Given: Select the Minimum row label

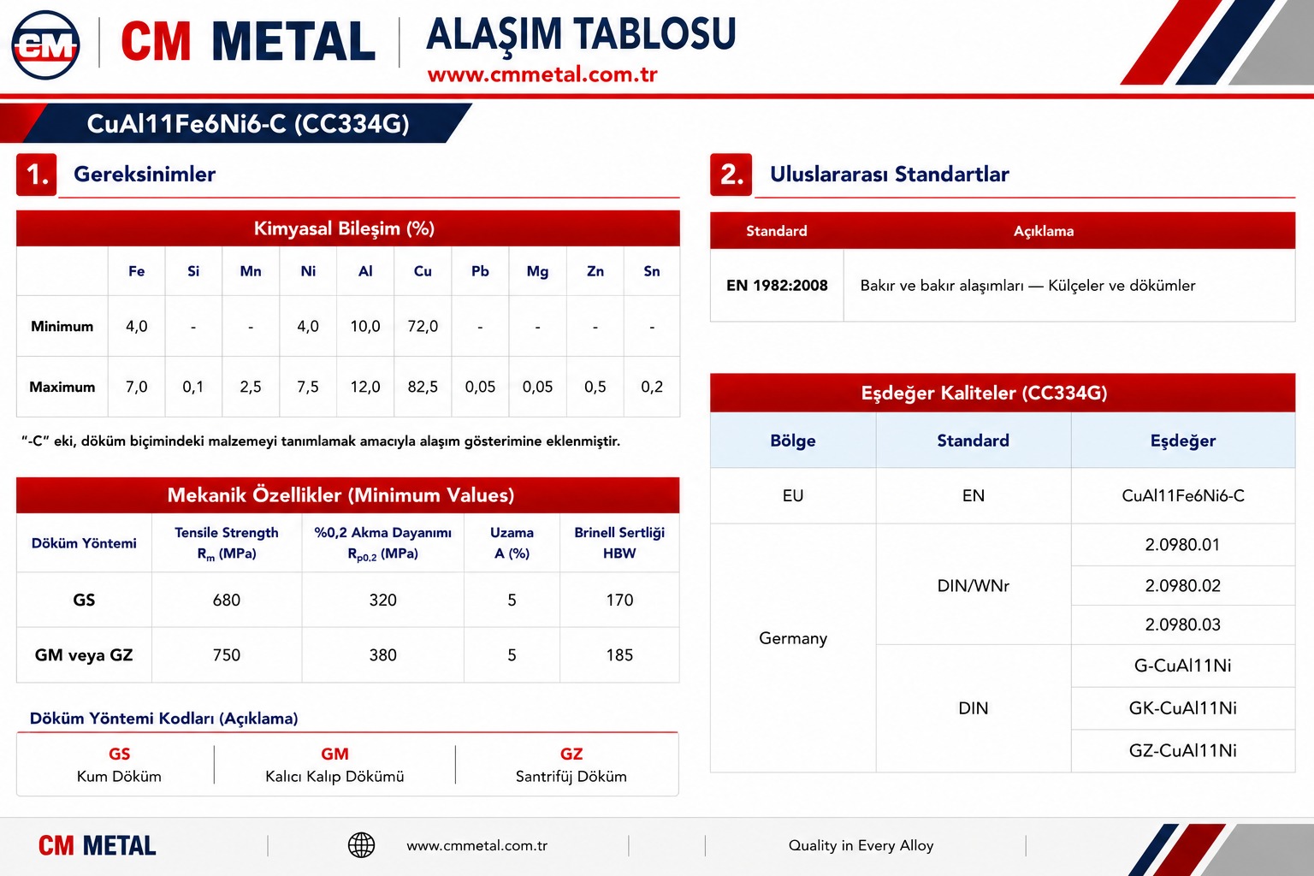Looking at the screenshot, I should (62, 327).
